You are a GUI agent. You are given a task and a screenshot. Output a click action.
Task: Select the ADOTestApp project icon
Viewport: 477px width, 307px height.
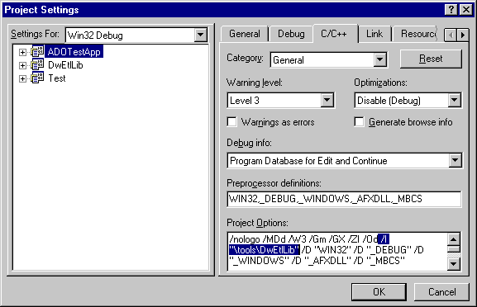[37, 52]
